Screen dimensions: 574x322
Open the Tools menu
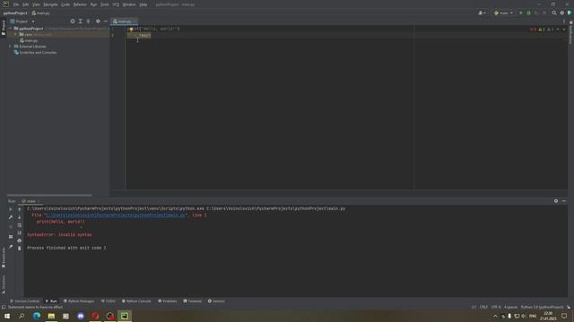click(105, 4)
